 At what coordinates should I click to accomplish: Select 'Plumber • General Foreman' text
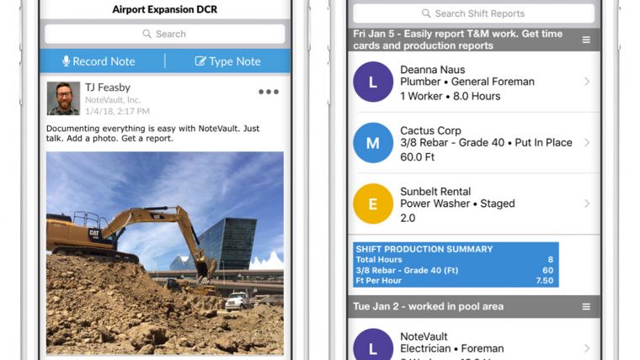(x=467, y=82)
